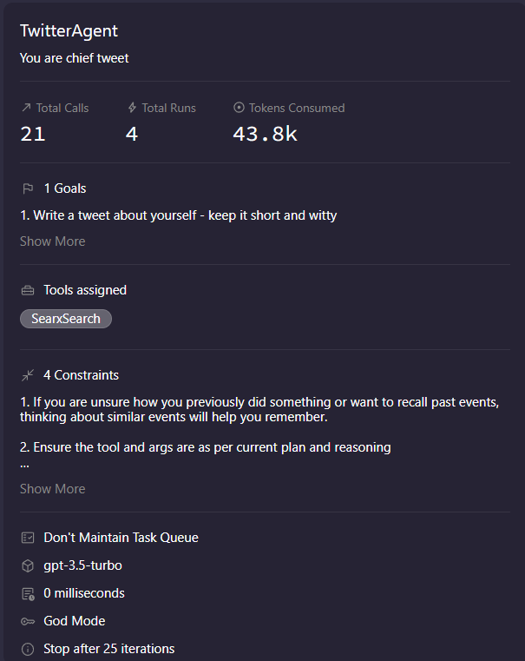The width and height of the screenshot is (525, 661).
Task: Click the 'Stop after 25 iterations' label
Action: (109, 649)
